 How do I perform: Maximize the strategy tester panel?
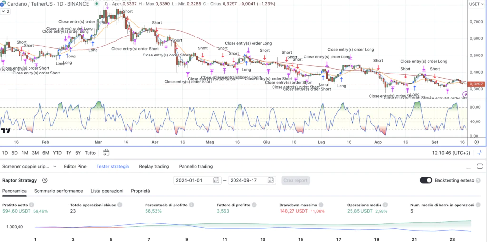[479, 167]
